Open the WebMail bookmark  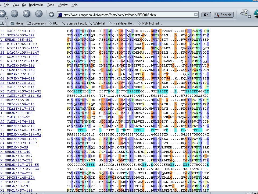pos(97,23)
